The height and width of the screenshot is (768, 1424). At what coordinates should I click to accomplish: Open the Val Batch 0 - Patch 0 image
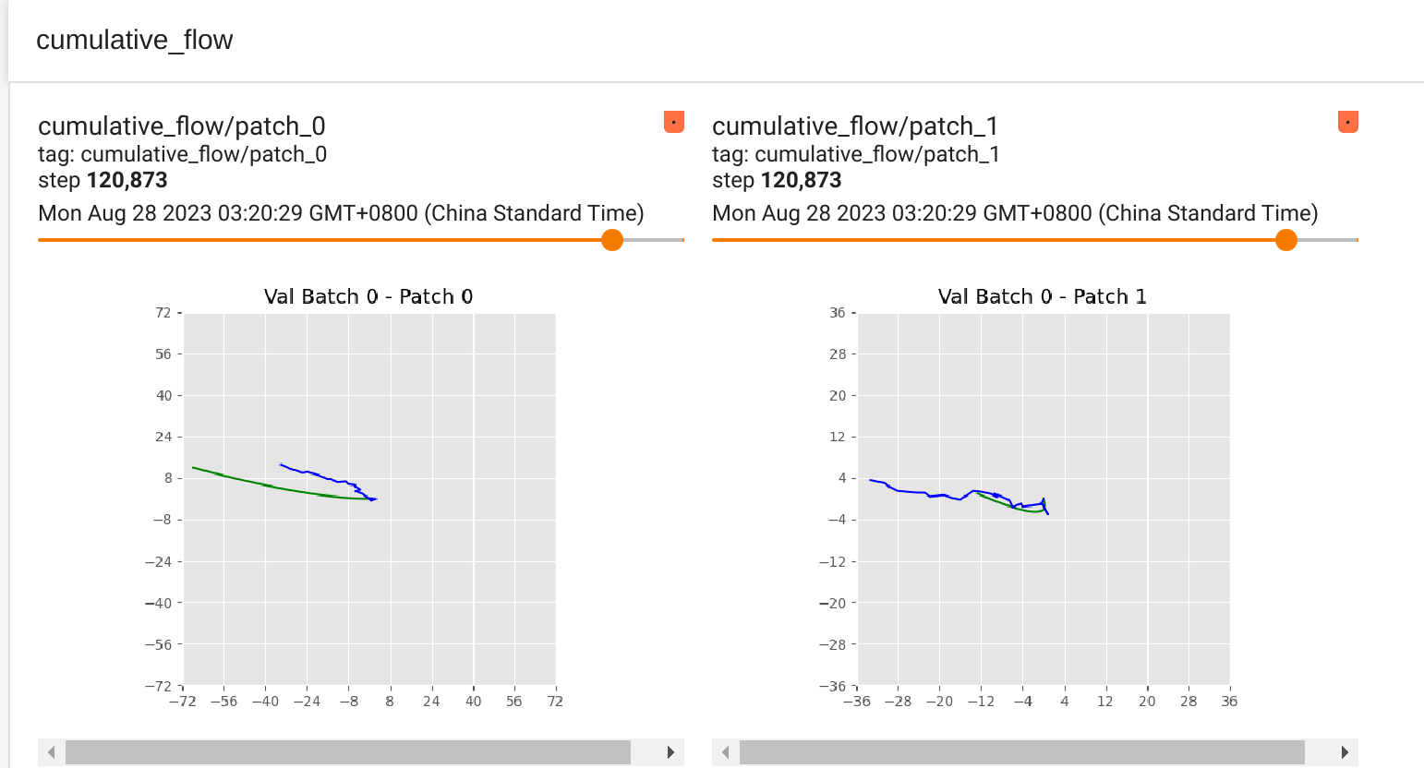coord(368,498)
